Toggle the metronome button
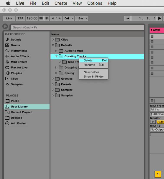This screenshot has height=179, width=164. click(67, 19)
